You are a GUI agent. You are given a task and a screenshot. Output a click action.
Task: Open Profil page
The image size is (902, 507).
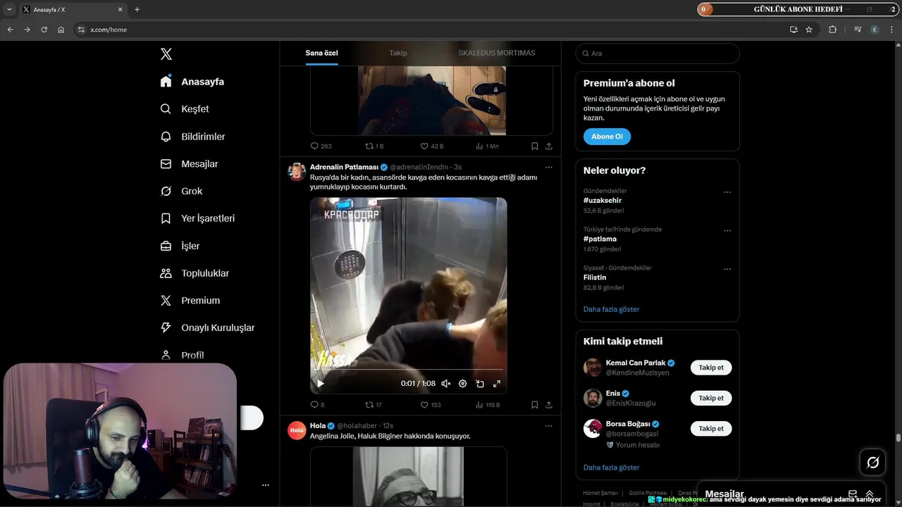(x=182, y=356)
